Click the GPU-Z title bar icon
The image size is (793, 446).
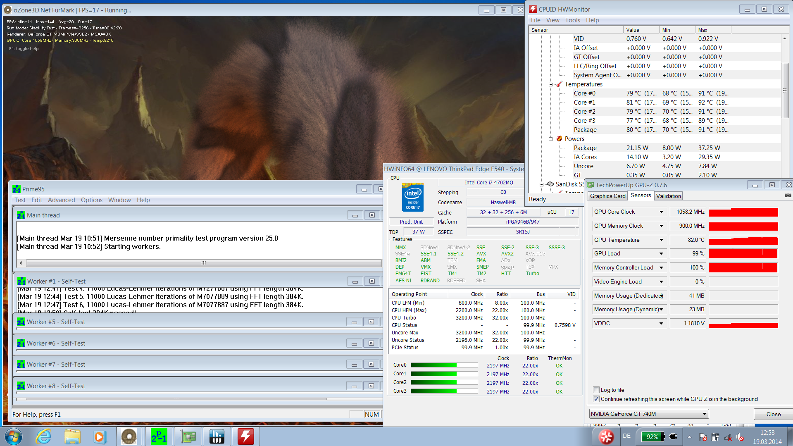point(591,185)
